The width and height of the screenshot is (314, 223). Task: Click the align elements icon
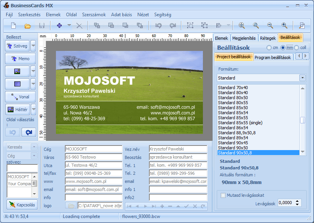[219, 25]
